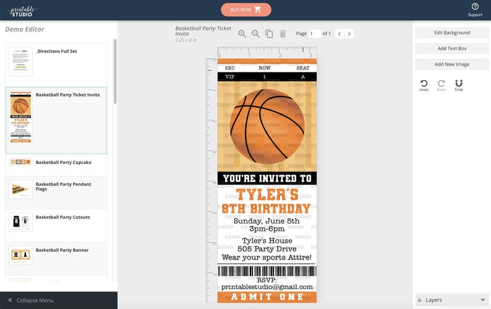491x309 pixels.
Task: Click Edit Background button
Action: pos(452,33)
